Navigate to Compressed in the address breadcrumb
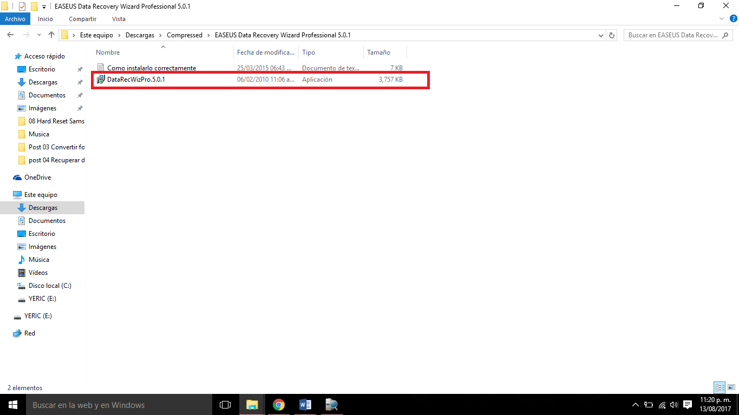 tap(185, 35)
